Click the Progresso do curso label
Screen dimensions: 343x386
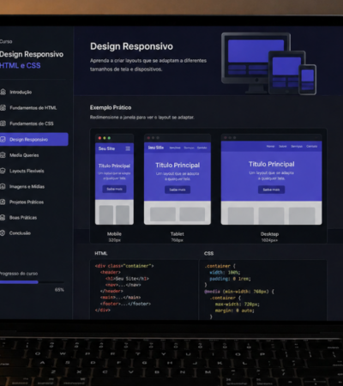click(19, 274)
